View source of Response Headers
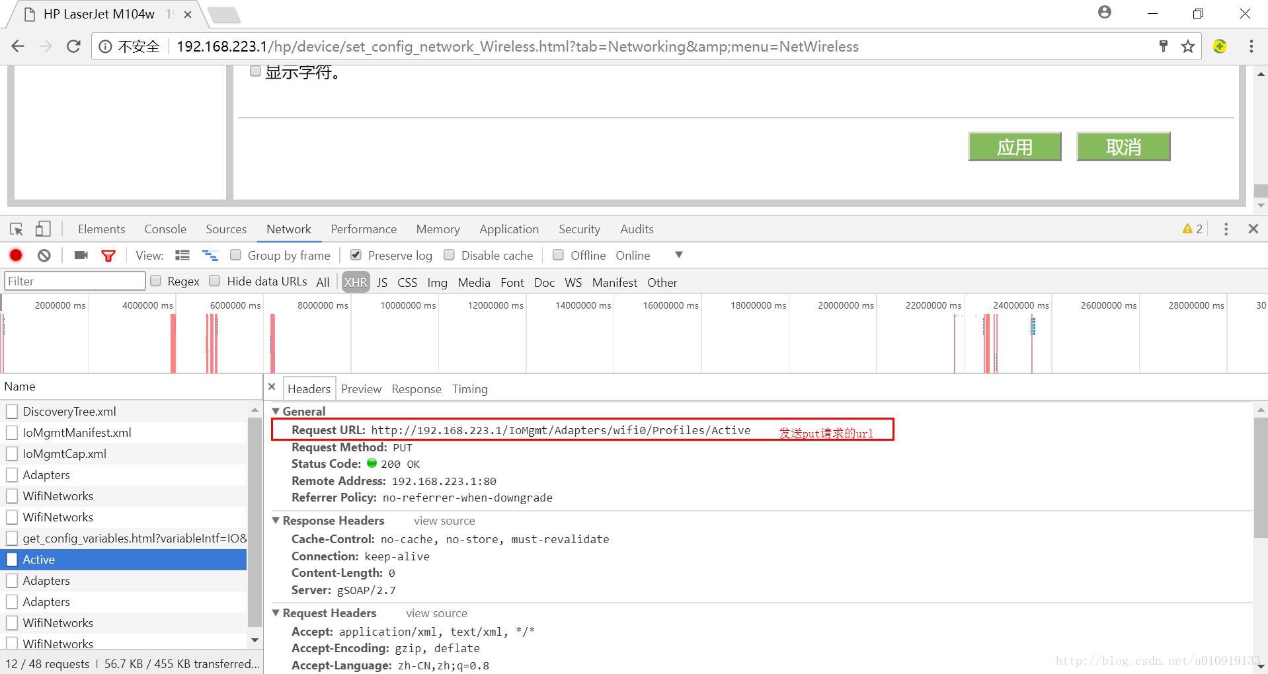The width and height of the screenshot is (1268, 674). [444, 521]
